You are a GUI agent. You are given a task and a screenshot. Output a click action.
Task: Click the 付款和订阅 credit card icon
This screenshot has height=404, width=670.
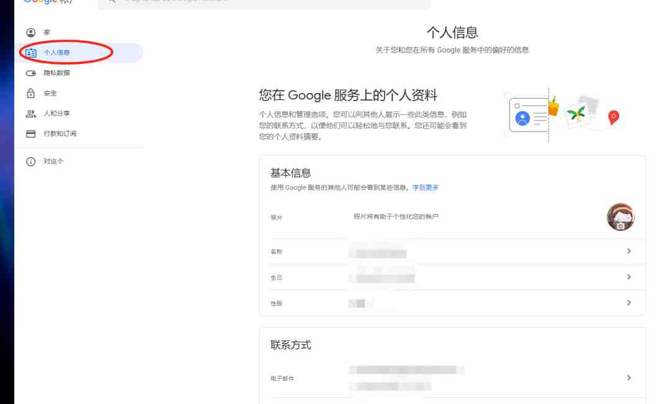31,134
